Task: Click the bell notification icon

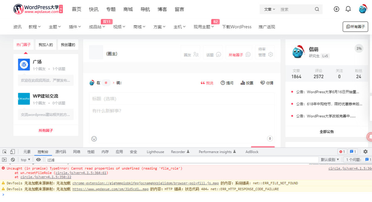Action: [x=348, y=9]
